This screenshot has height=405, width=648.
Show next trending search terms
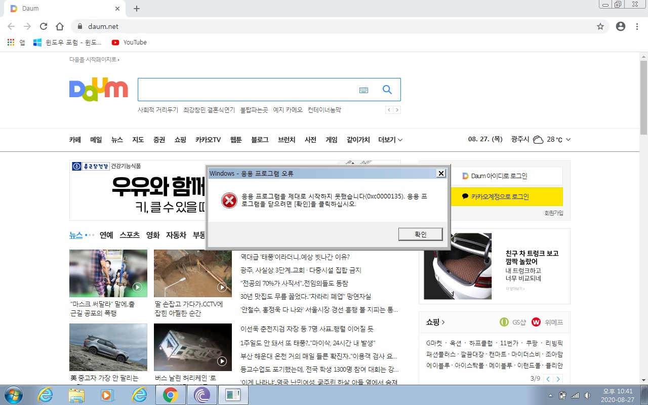397,110
